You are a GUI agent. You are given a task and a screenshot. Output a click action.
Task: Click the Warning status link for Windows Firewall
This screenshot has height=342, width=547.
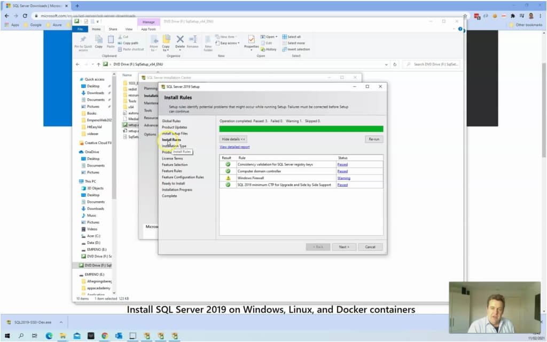tap(343, 178)
